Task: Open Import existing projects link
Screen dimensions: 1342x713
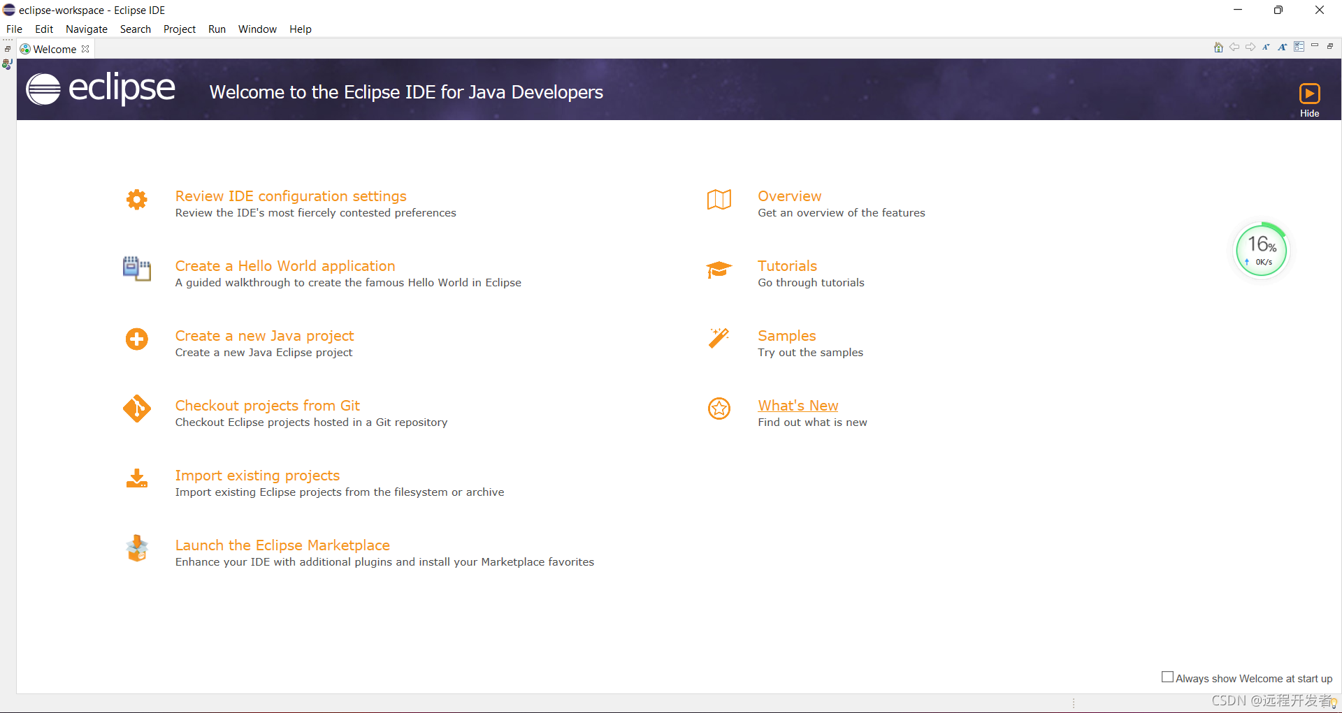Action: coord(257,476)
